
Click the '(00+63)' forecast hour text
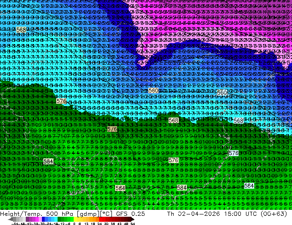click(274, 214)
